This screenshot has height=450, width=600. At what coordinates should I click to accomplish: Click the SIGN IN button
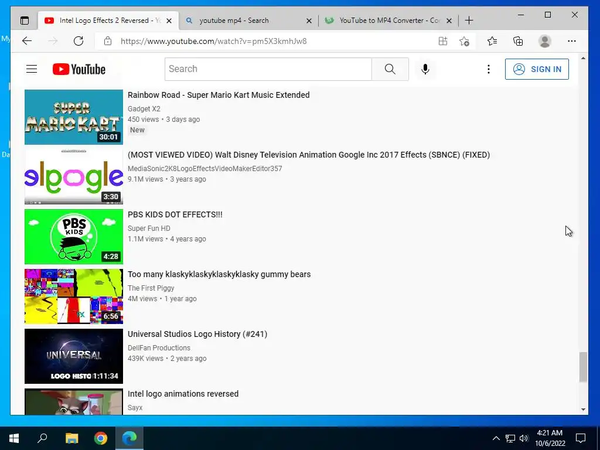537,69
